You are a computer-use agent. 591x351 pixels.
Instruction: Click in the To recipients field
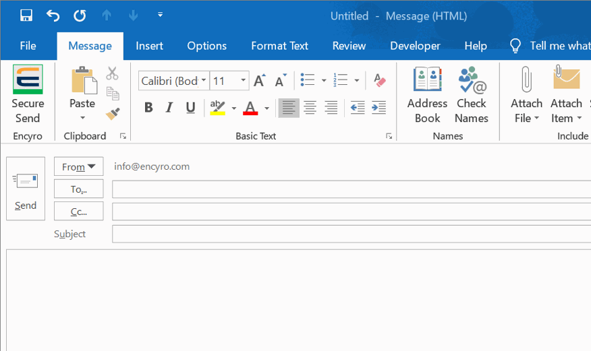pos(351,189)
